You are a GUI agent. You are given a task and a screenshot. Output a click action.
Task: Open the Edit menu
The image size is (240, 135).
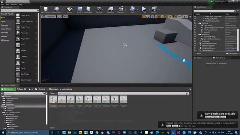pos(7,4)
